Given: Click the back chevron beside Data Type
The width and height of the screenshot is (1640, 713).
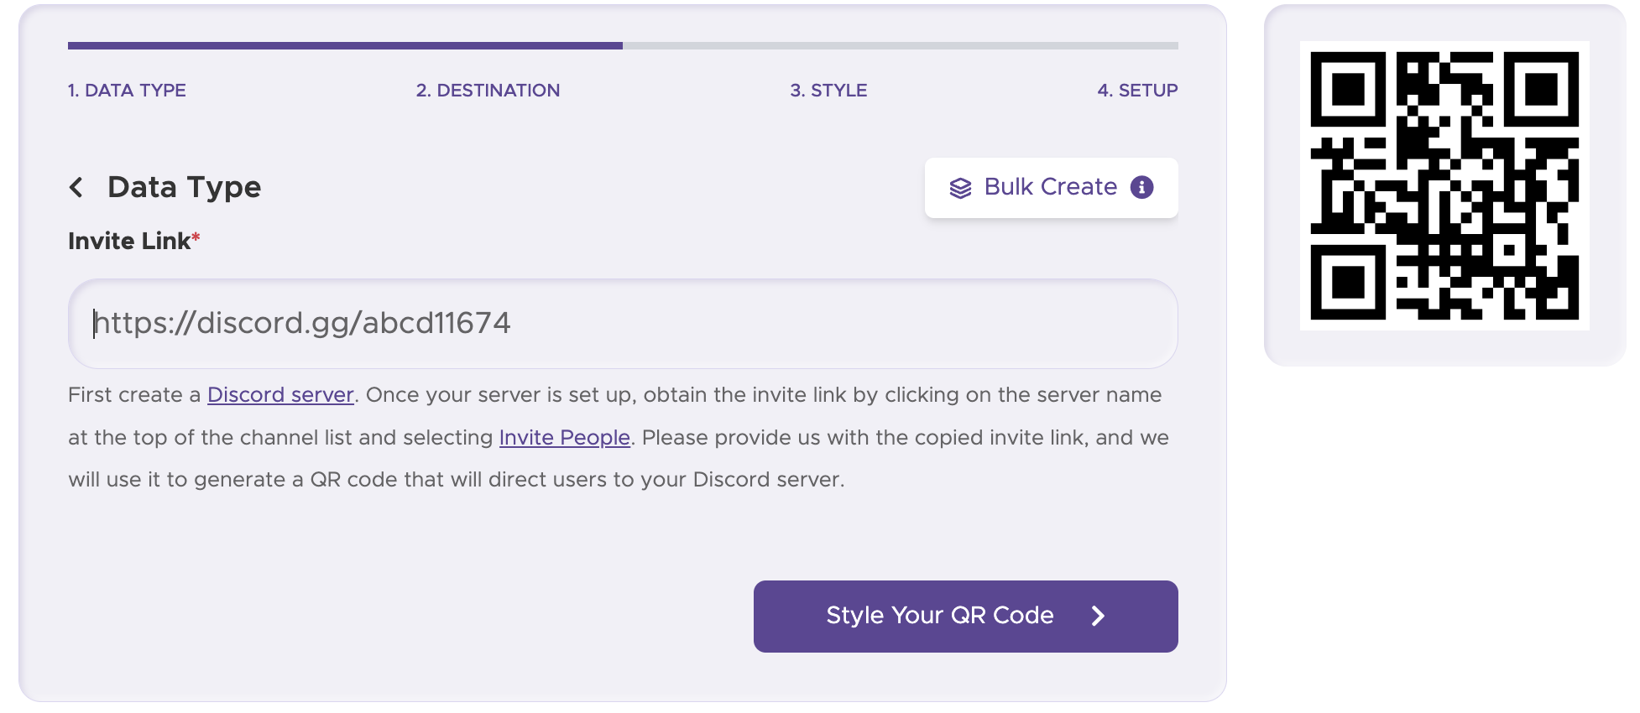Looking at the screenshot, I should click(76, 187).
